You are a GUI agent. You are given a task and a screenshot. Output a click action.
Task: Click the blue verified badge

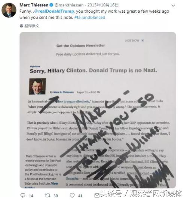[51, 5]
